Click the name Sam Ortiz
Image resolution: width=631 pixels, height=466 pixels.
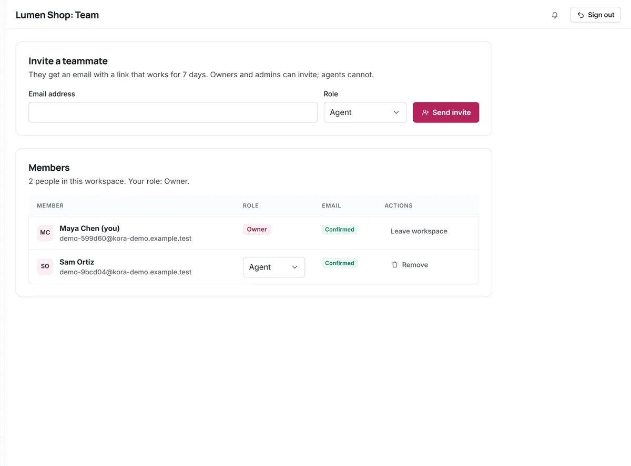pos(77,262)
